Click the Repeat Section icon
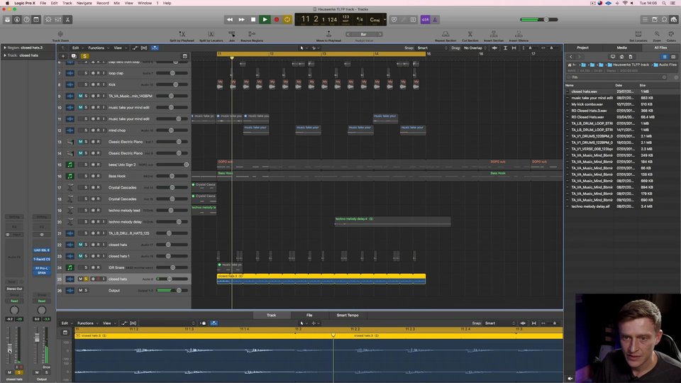 point(445,34)
